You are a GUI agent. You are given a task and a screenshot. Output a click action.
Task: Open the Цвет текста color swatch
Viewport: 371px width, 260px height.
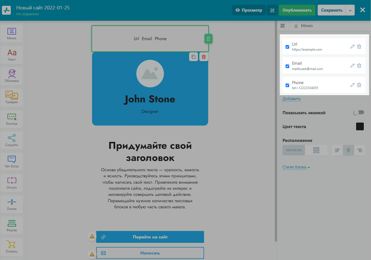[360, 127]
